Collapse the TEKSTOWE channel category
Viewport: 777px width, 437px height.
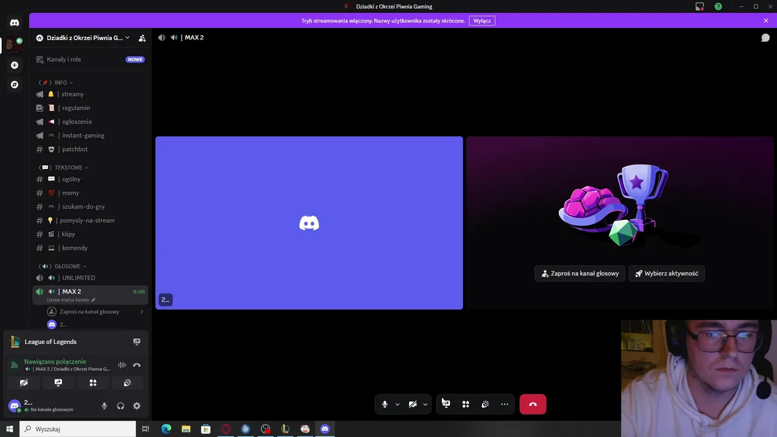pos(63,168)
